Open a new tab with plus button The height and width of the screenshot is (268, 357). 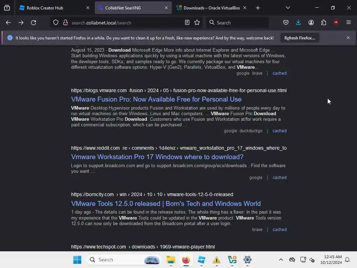click(258, 8)
